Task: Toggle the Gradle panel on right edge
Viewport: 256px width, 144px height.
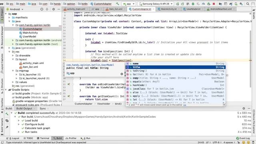Action: coord(254,14)
